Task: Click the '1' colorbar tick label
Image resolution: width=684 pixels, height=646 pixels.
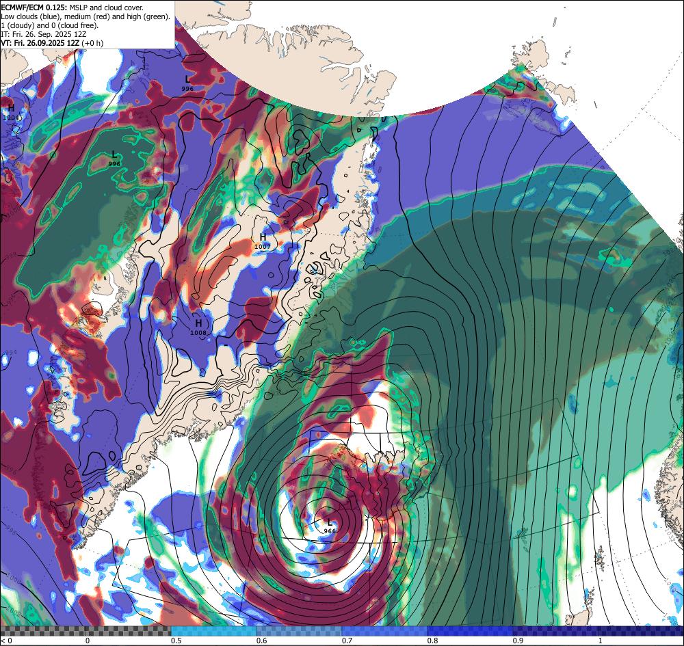Action: coord(601,641)
